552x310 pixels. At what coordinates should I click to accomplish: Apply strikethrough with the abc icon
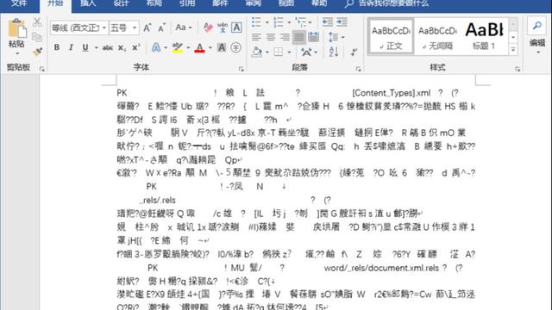click(107, 48)
